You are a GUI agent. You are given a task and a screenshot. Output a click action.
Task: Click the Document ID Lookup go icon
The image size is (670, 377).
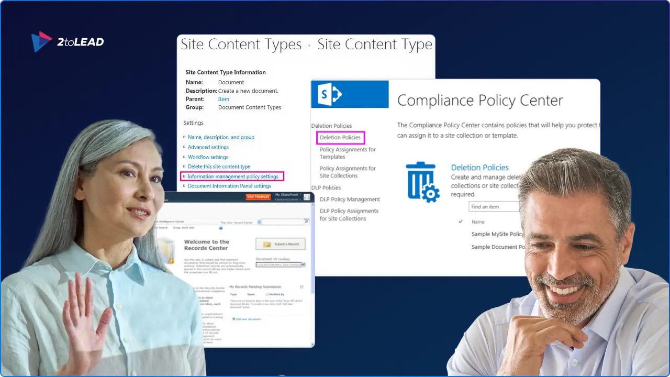point(304,264)
